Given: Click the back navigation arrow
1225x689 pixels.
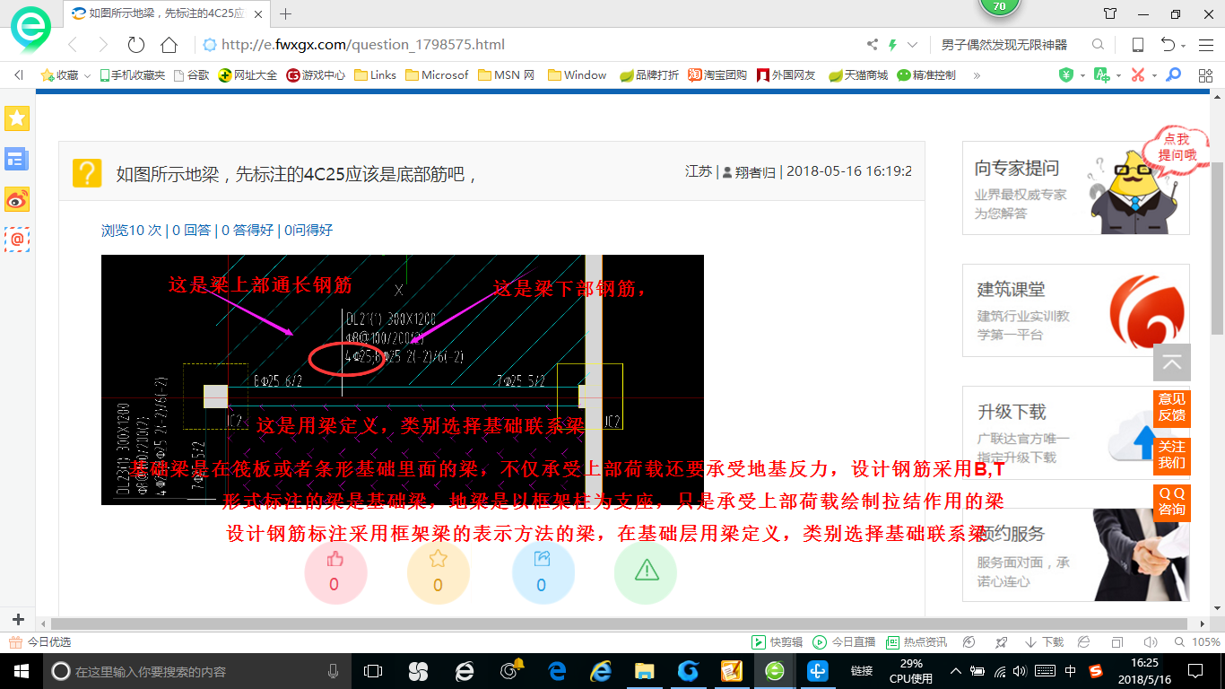Looking at the screenshot, I should coord(74,45).
